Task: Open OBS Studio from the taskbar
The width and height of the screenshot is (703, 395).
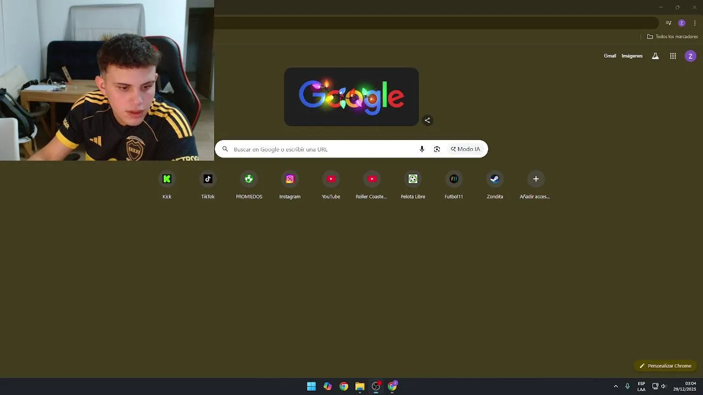Action: (x=376, y=386)
